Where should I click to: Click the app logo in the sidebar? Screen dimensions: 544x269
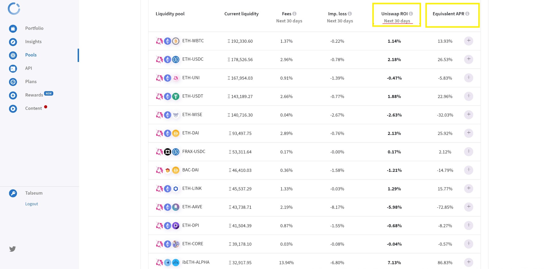point(14,8)
